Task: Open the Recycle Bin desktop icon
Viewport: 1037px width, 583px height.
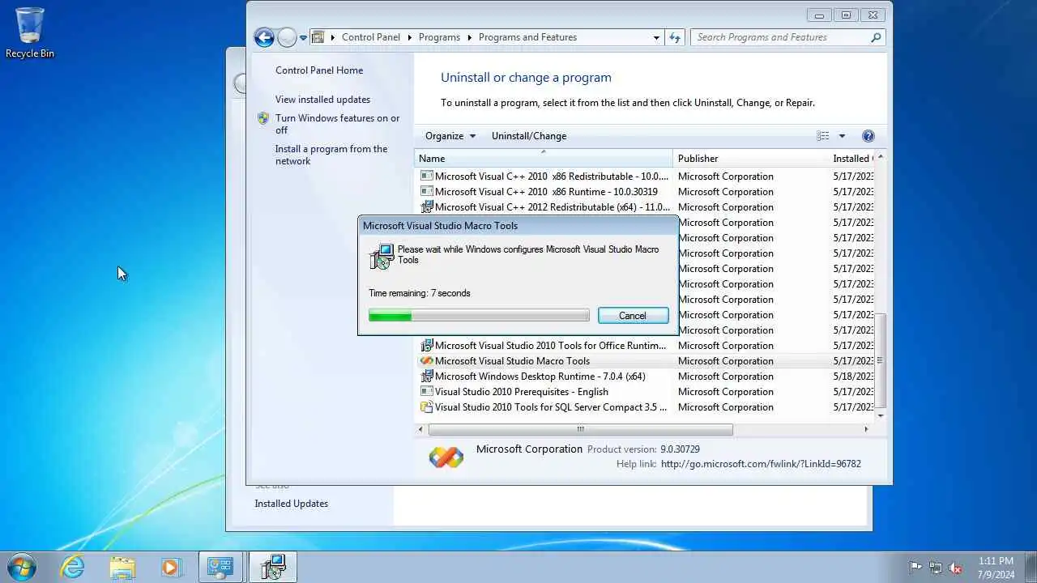Action: [30, 32]
